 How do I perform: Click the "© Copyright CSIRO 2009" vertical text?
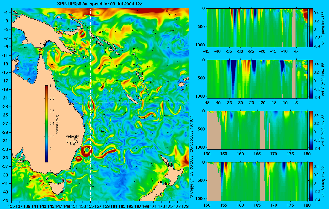coord(191,177)
